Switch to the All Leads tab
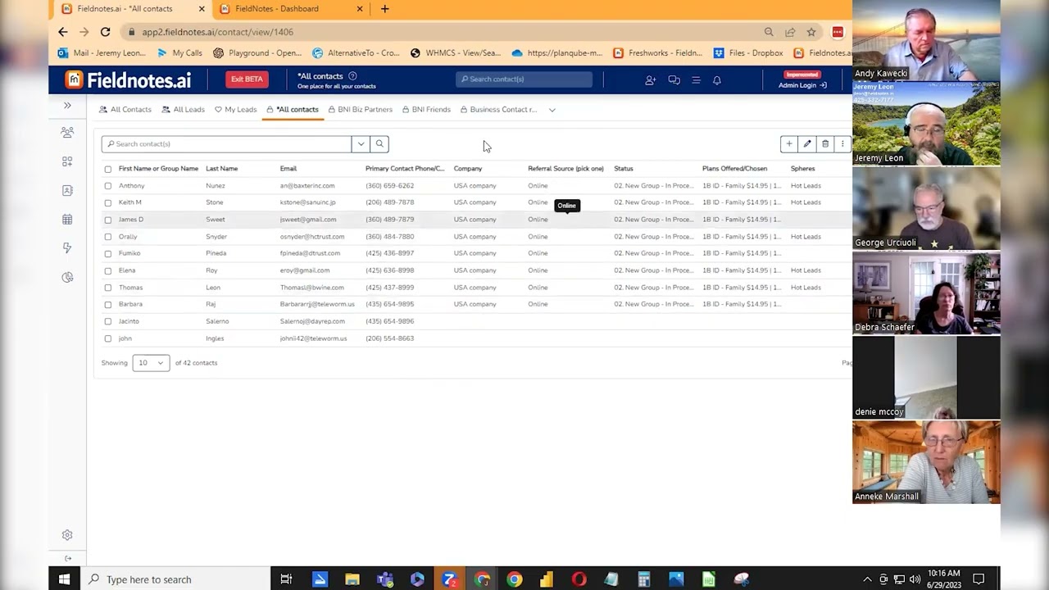Viewport: 1049px width, 590px height. point(183,110)
